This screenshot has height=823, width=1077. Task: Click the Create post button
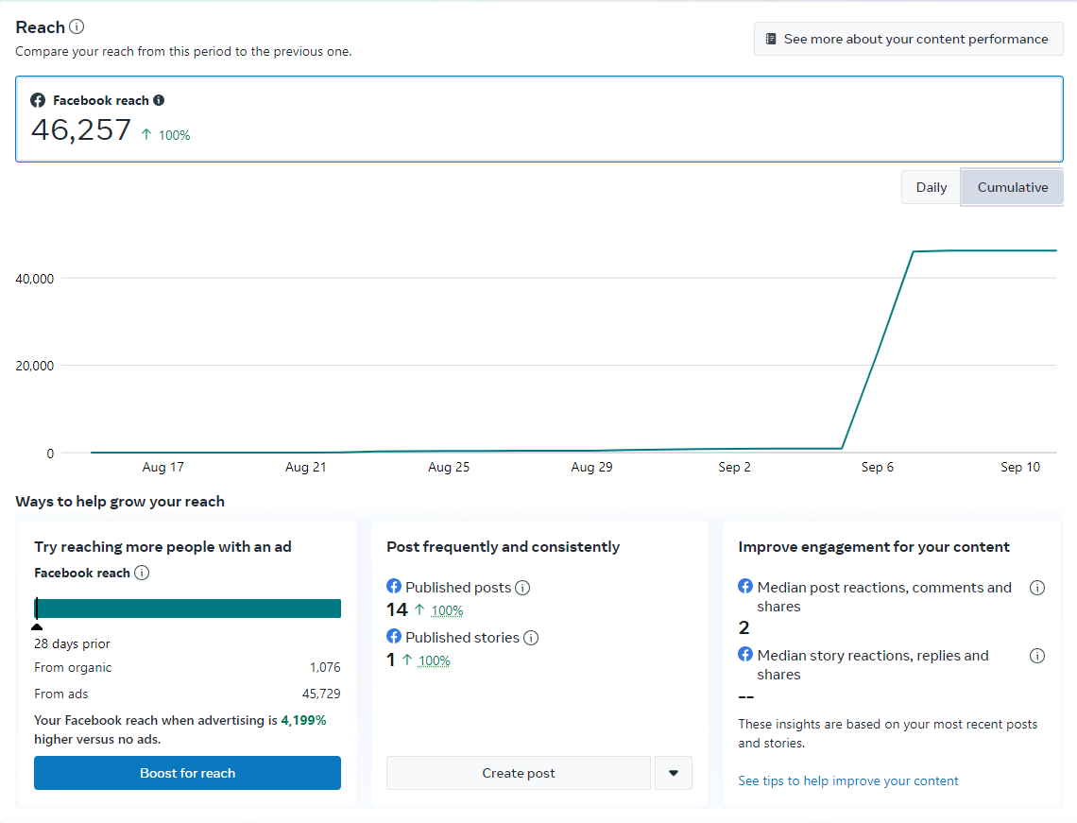[519, 773]
